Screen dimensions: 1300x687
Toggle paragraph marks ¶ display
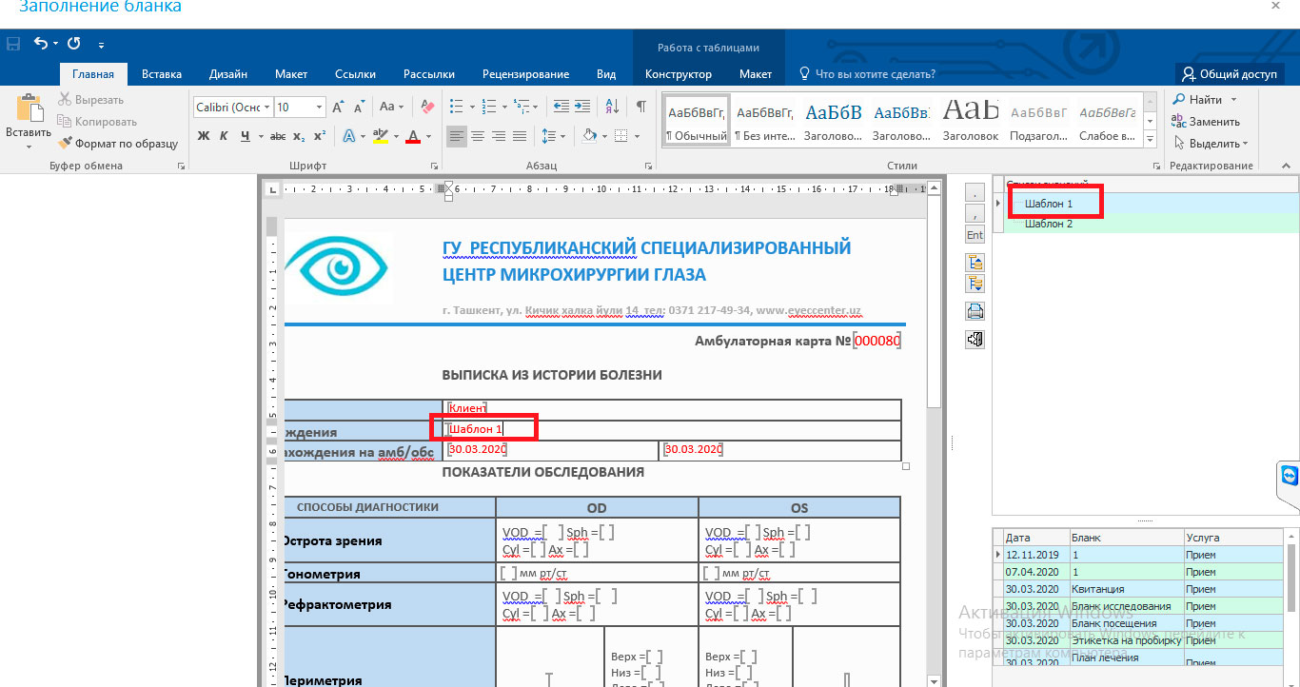641,107
